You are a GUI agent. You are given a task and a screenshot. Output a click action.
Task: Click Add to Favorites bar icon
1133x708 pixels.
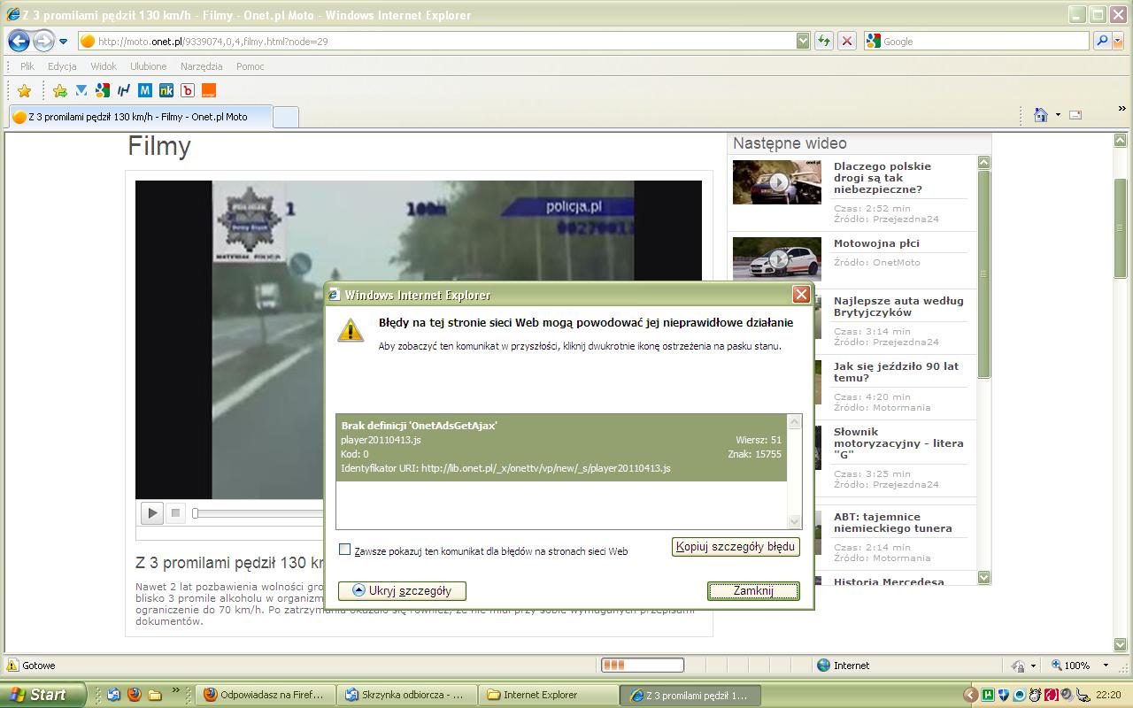point(60,90)
